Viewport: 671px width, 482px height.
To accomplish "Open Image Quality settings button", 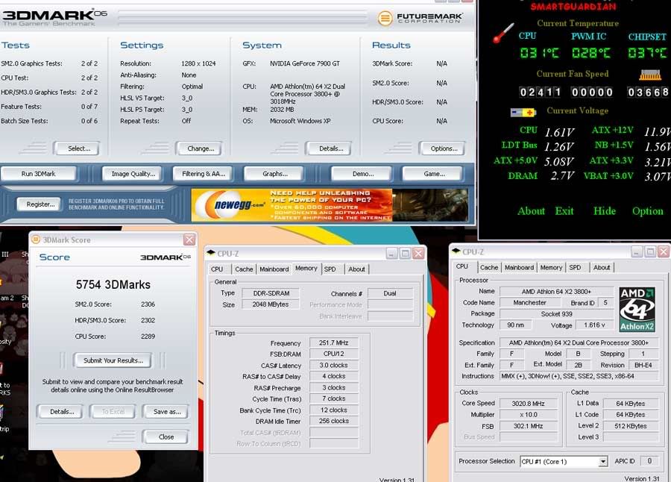I will pos(133,174).
